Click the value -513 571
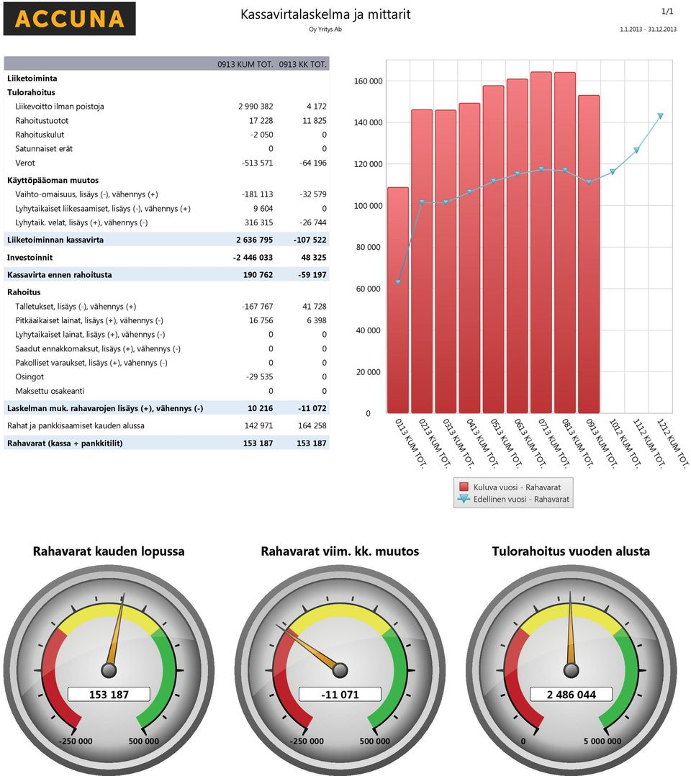Image resolution: width=691 pixels, height=776 pixels. (258, 163)
